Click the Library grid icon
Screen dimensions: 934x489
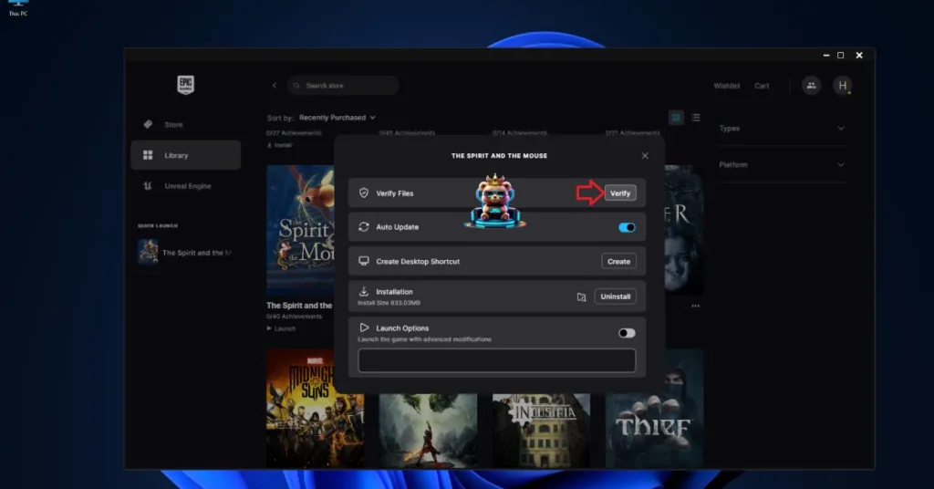click(148, 155)
